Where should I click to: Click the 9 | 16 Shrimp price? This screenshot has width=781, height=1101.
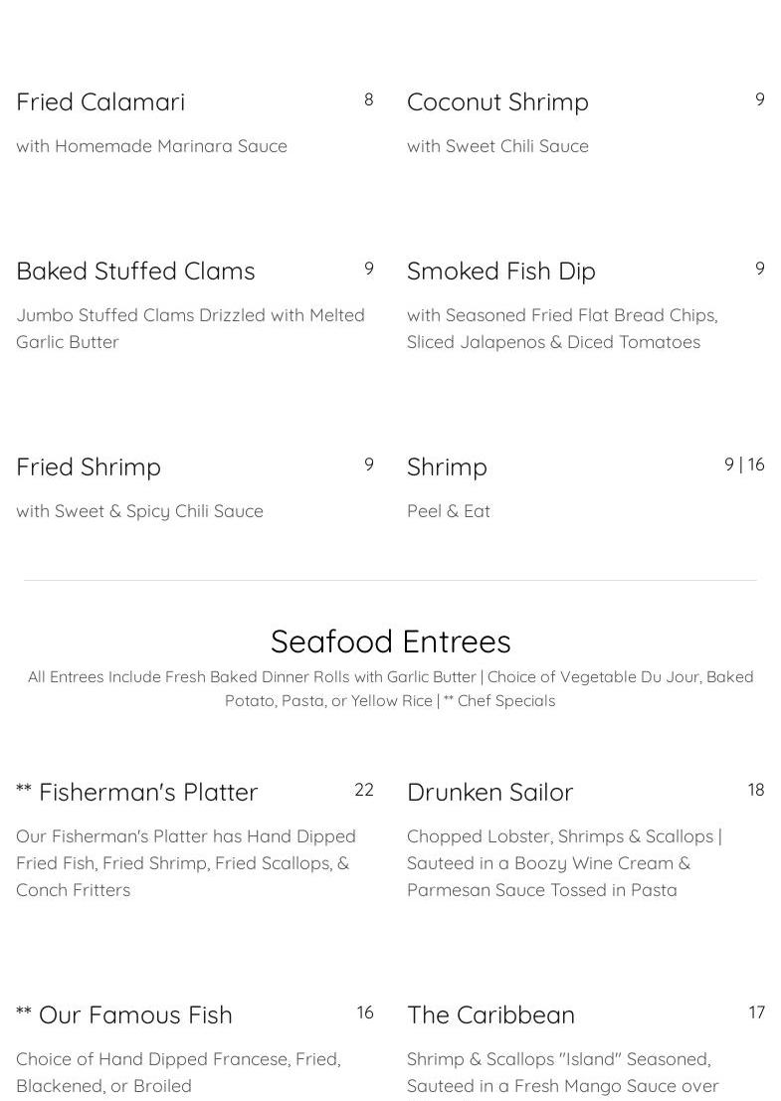(x=744, y=464)
